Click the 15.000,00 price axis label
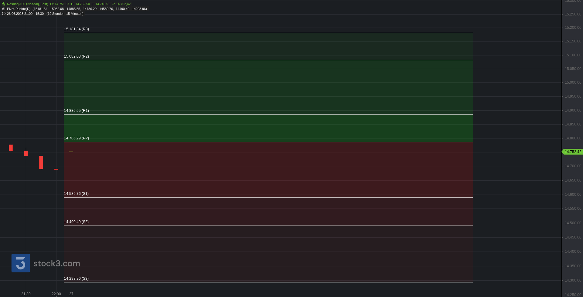This screenshot has height=297, width=583. tap(573, 82)
